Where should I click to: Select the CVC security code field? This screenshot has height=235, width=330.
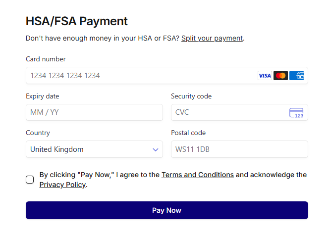pyautogui.click(x=228, y=112)
